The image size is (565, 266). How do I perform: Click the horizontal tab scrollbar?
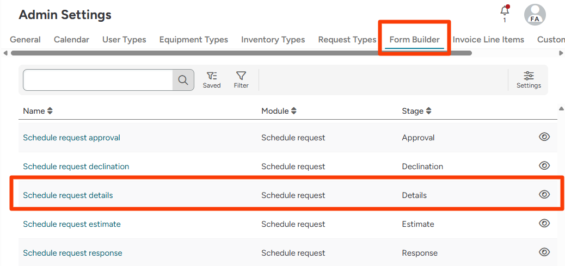pos(241,53)
